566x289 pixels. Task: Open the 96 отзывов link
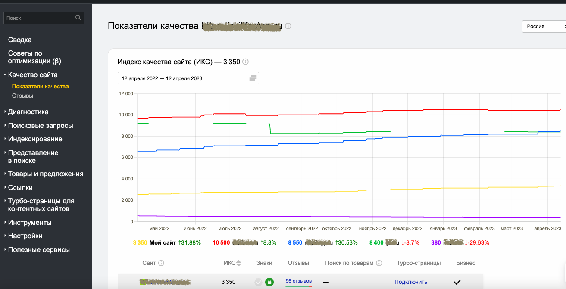pyautogui.click(x=298, y=281)
